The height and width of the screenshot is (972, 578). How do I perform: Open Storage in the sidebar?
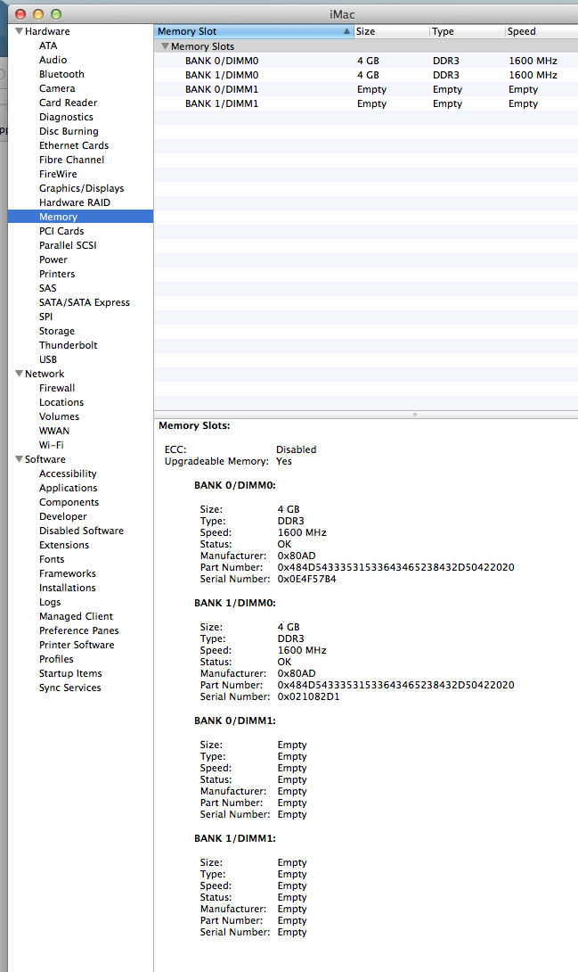click(57, 331)
